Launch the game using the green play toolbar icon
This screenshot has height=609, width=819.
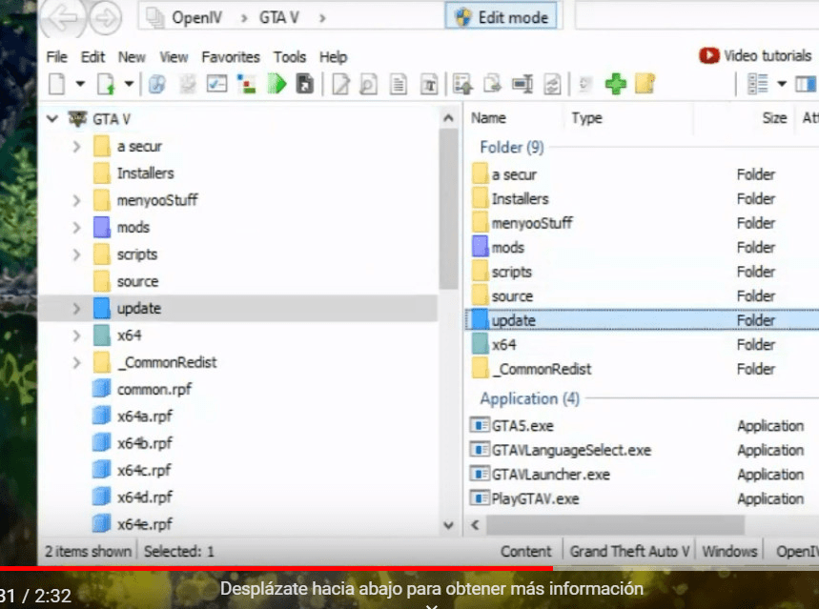[277, 84]
